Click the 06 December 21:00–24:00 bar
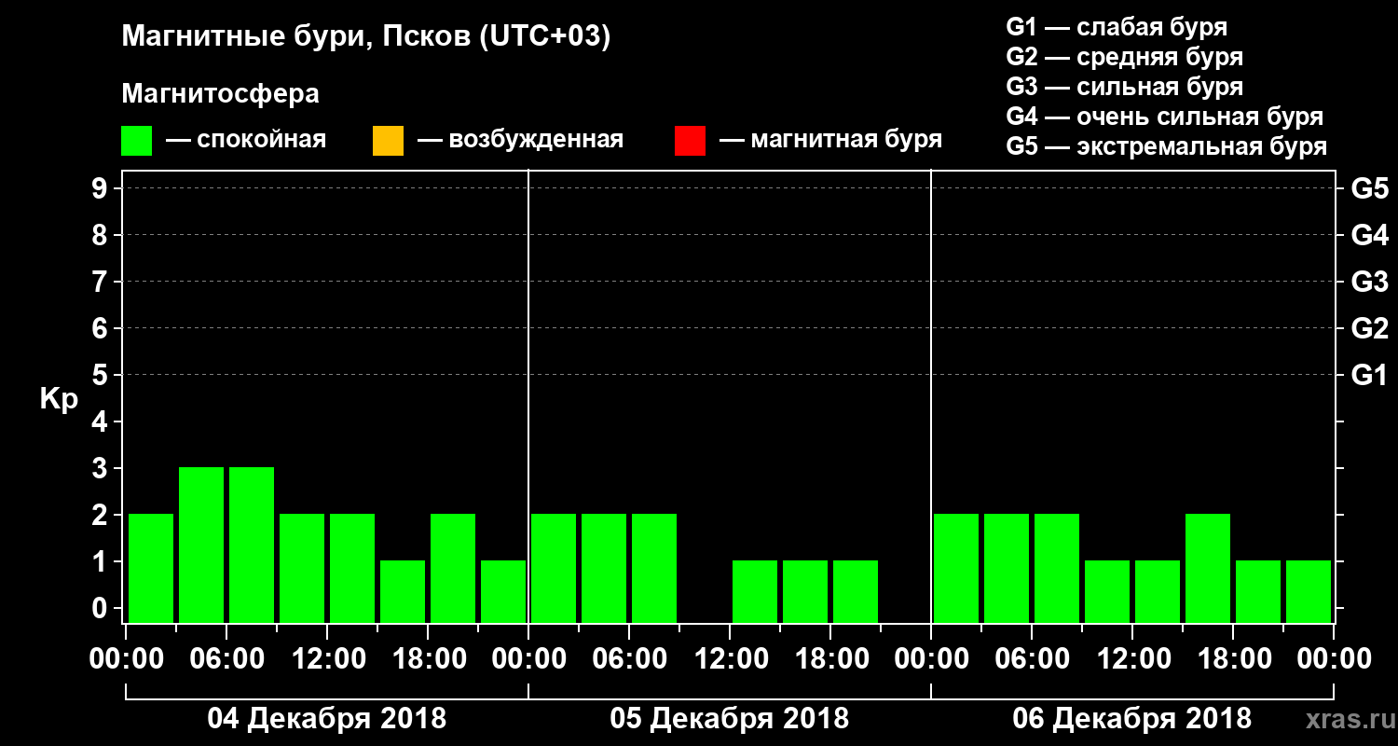 (x=1309, y=591)
